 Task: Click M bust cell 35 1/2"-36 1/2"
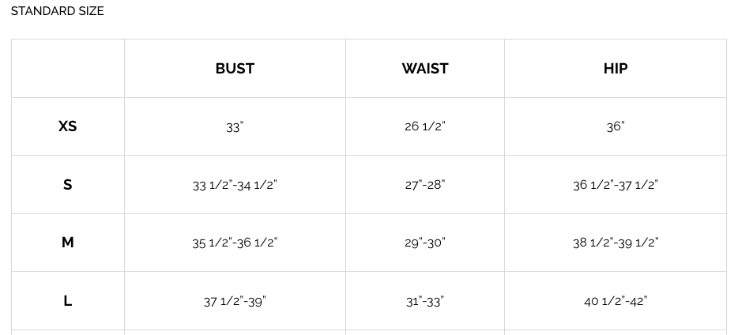tap(235, 243)
